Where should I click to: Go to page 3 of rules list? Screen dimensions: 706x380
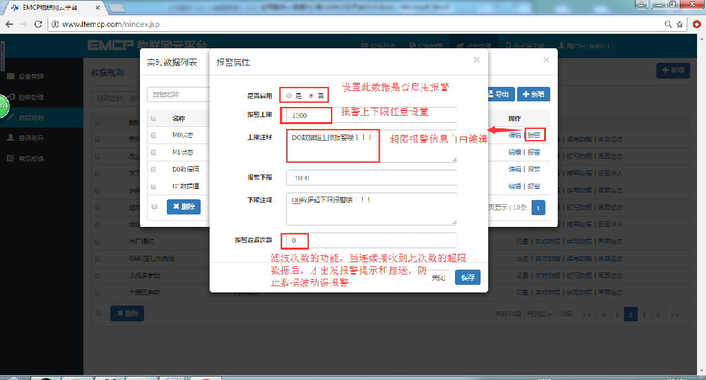pos(644,314)
